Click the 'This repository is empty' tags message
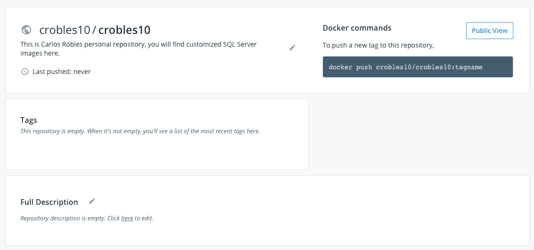 click(x=140, y=131)
